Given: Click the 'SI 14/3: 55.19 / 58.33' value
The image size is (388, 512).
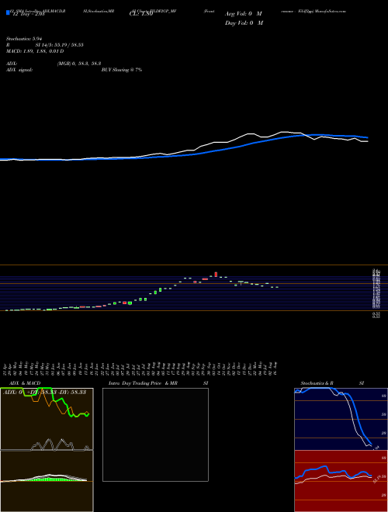Looking at the screenshot, I should pos(60,45).
